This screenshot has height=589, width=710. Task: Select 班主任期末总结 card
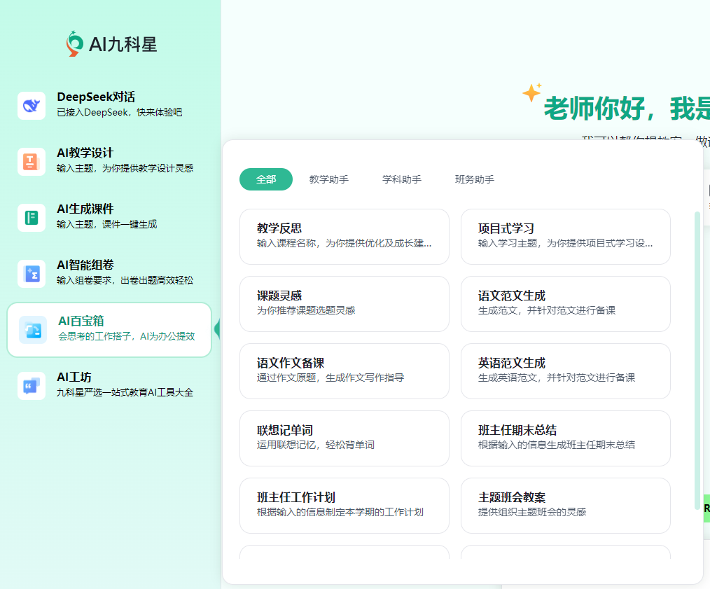pyautogui.click(x=565, y=438)
